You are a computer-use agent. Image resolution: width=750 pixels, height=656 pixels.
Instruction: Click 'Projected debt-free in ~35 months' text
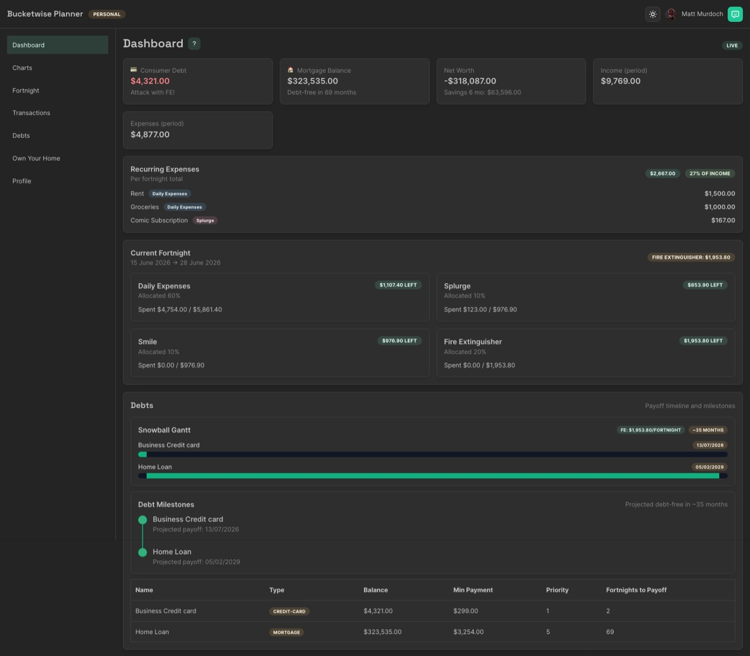(676, 505)
